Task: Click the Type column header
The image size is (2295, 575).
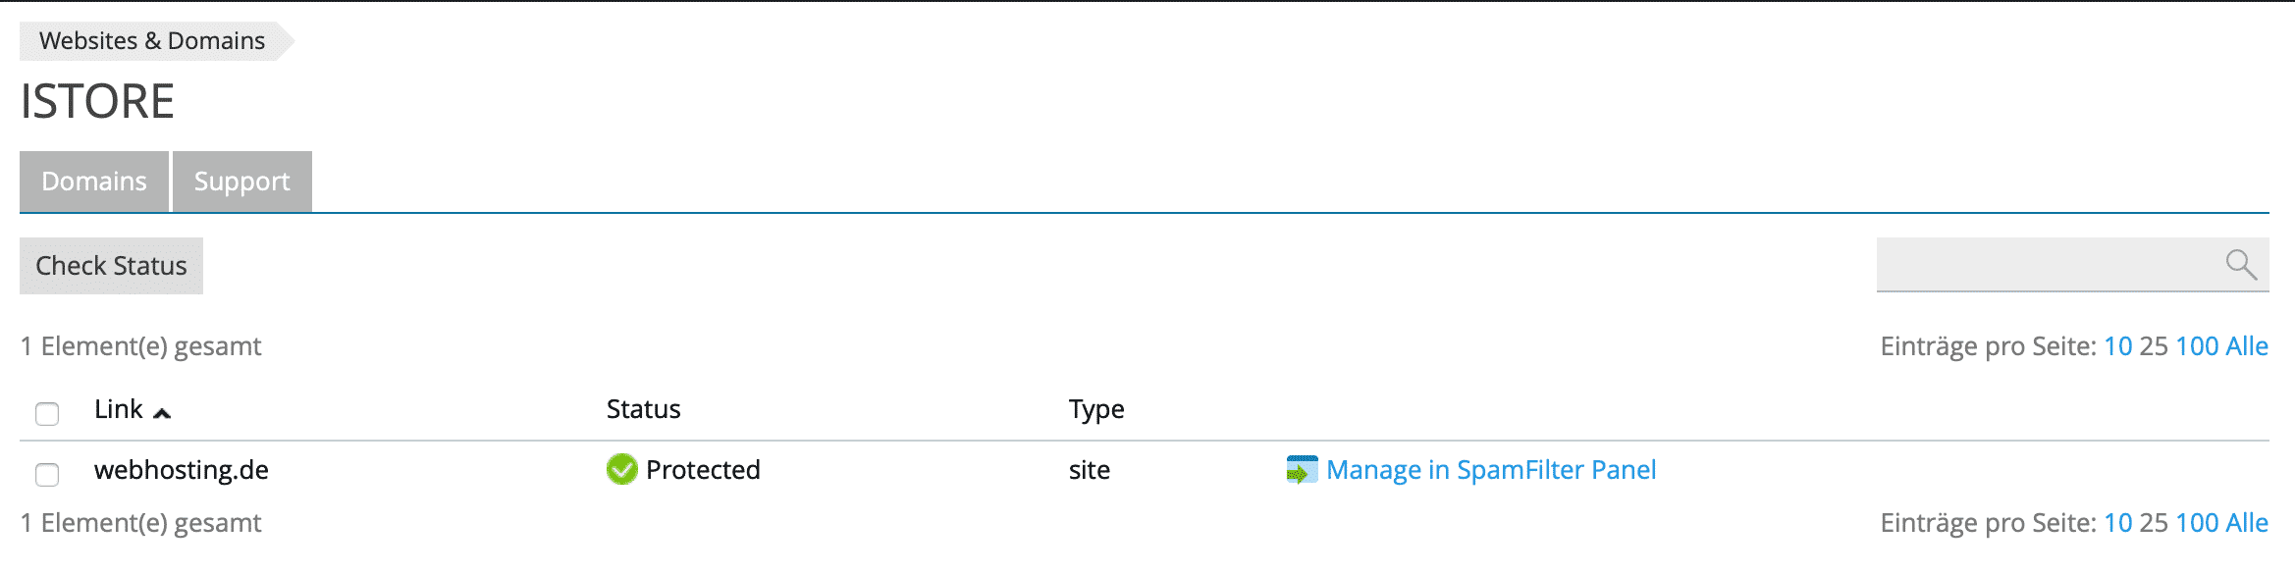Action: [x=1096, y=409]
